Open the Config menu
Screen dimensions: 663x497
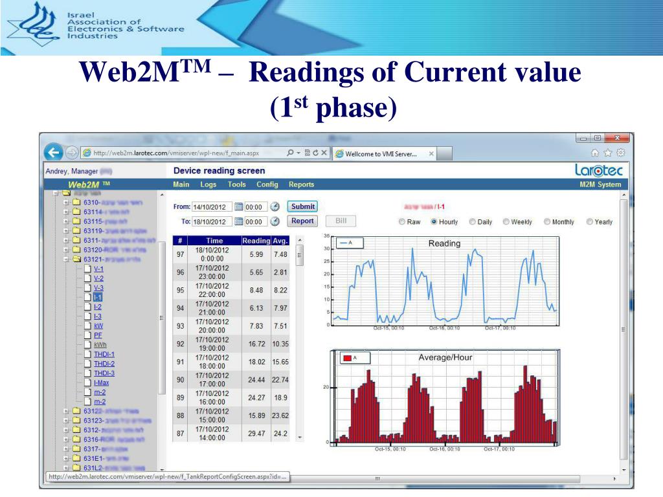coord(267,184)
